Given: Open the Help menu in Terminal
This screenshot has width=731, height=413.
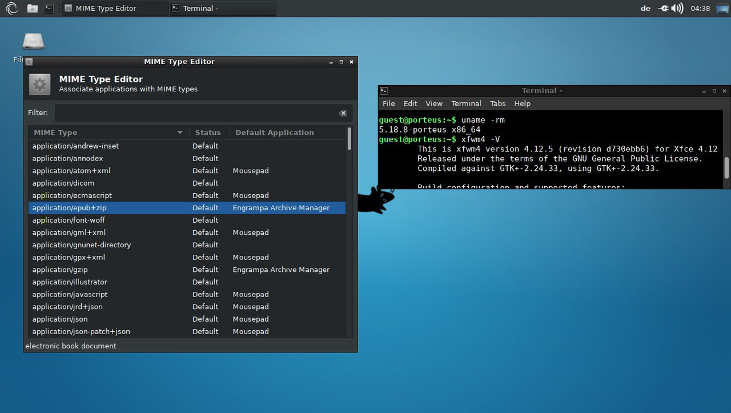Looking at the screenshot, I should pos(523,103).
